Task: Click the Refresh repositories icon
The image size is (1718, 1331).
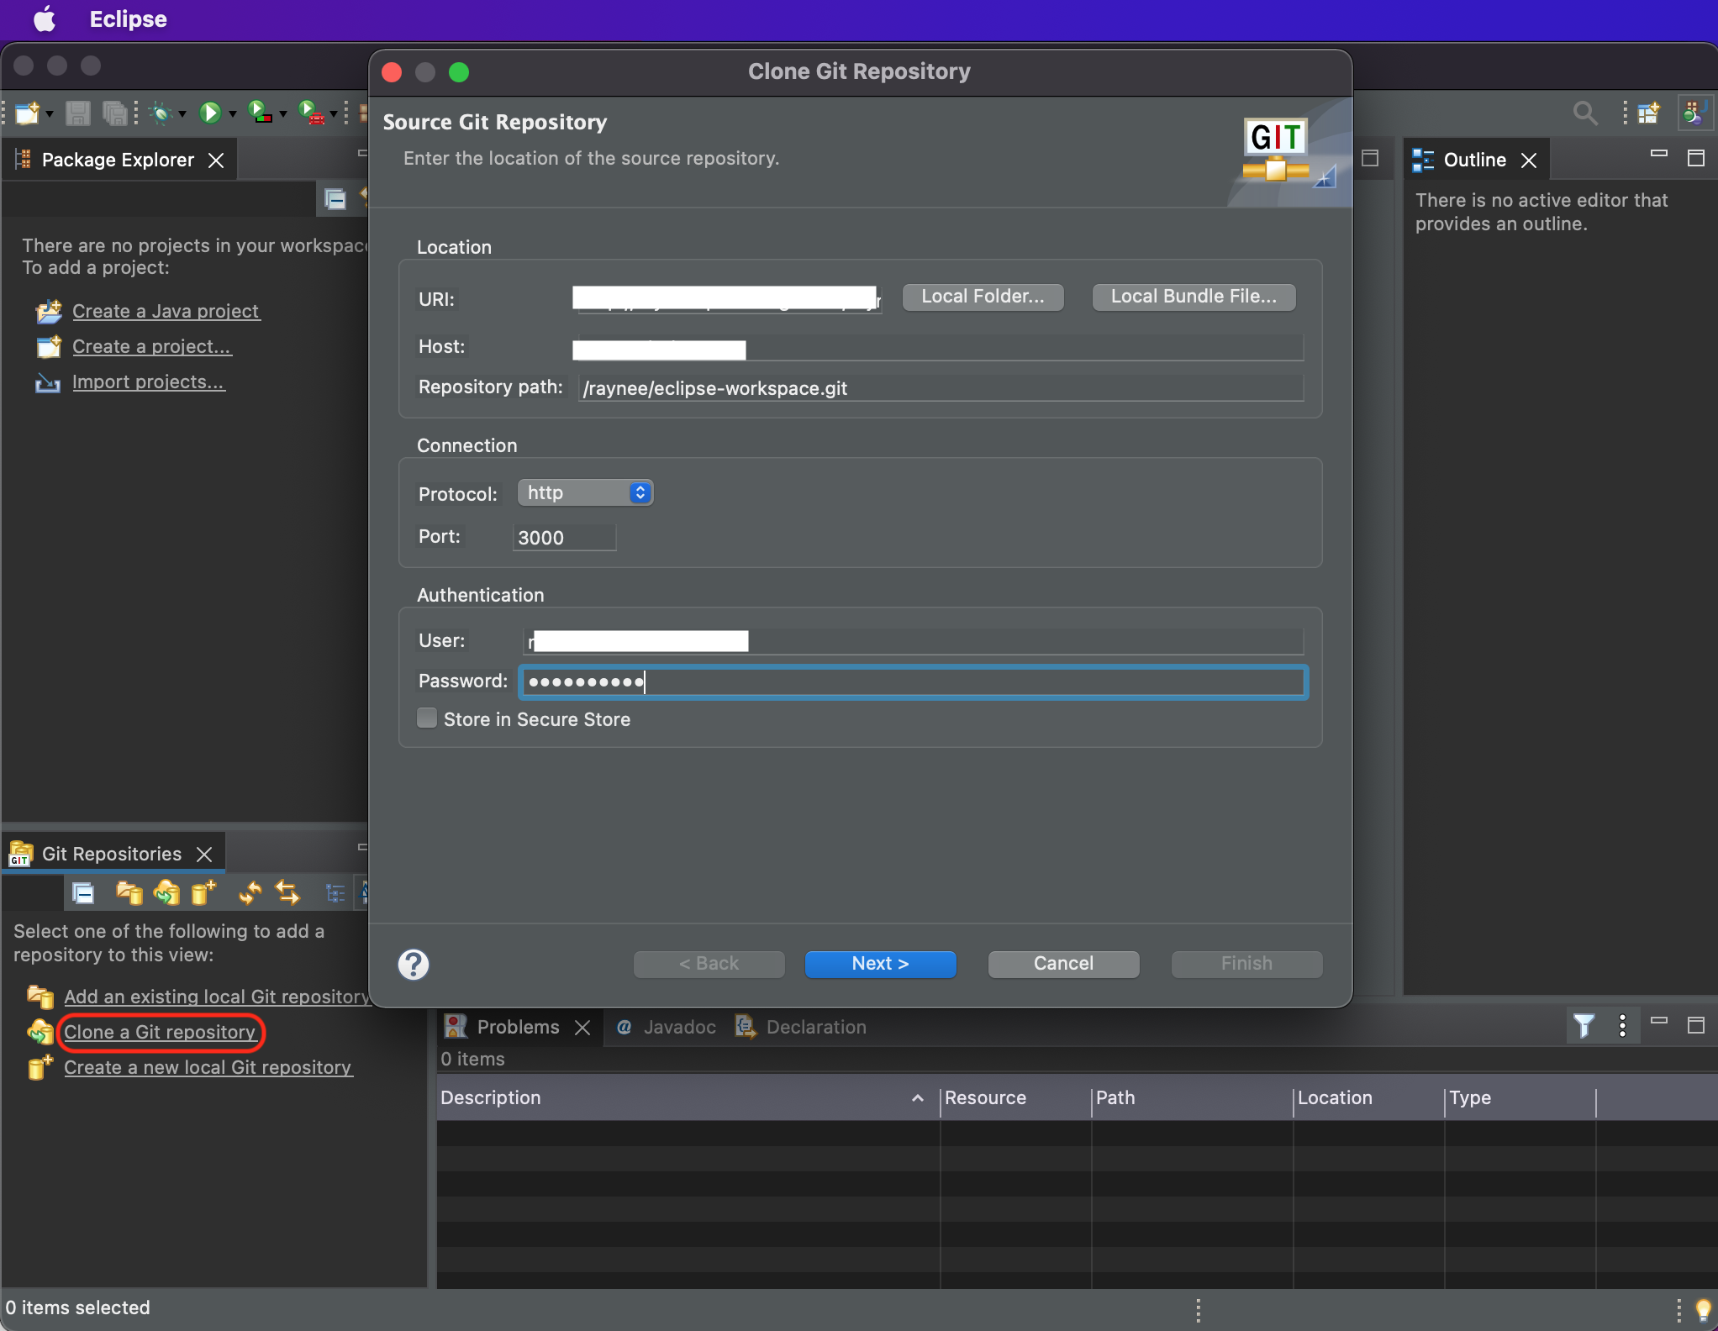Action: click(x=250, y=892)
